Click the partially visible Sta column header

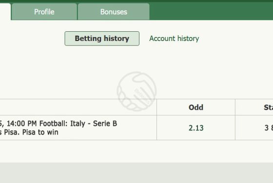pos(268,107)
